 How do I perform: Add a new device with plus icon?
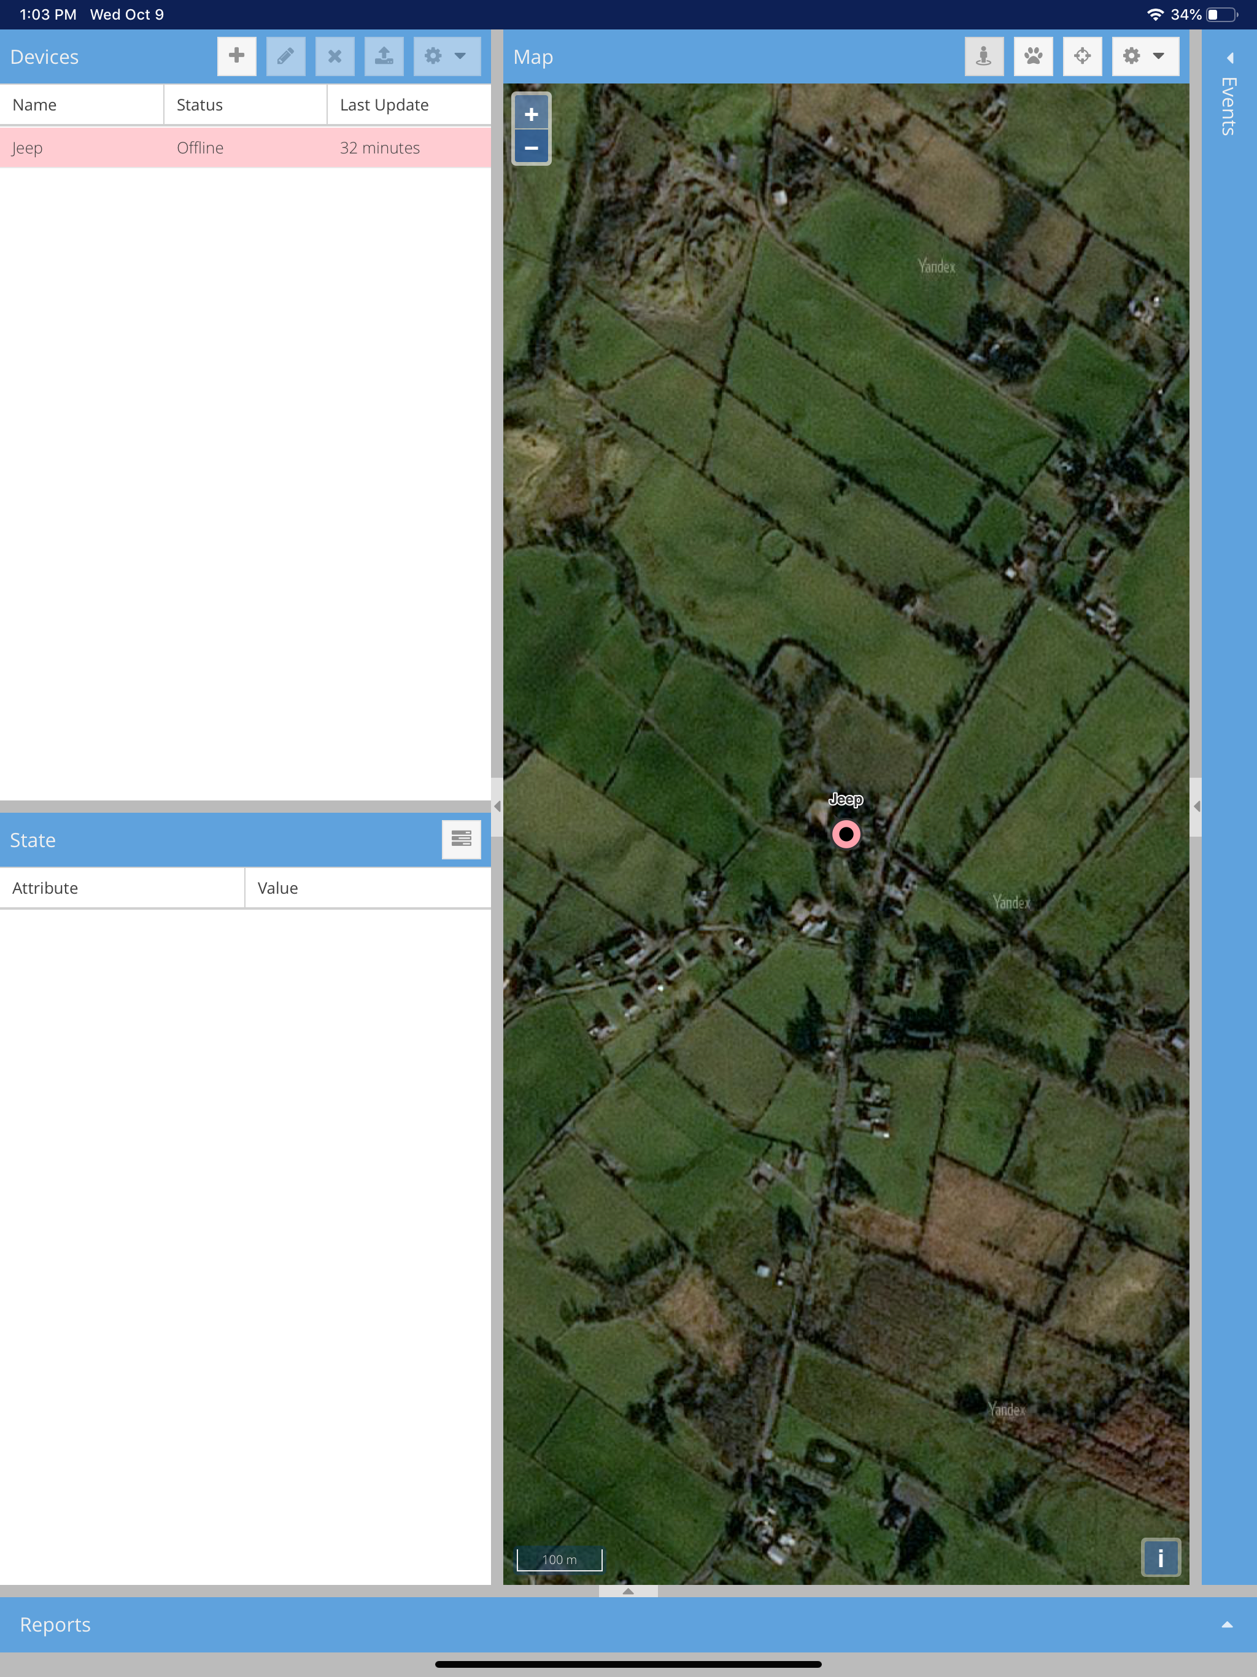click(x=236, y=56)
